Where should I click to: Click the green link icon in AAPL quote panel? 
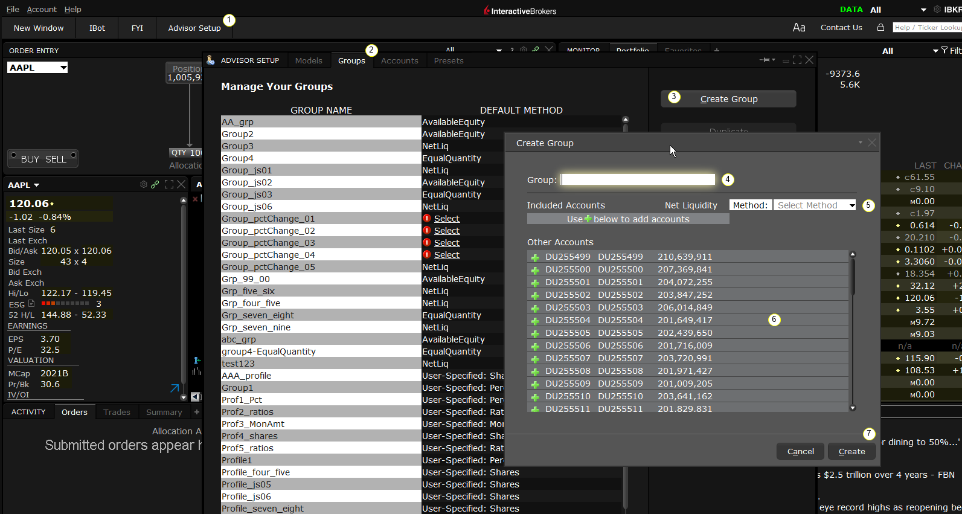(x=155, y=184)
